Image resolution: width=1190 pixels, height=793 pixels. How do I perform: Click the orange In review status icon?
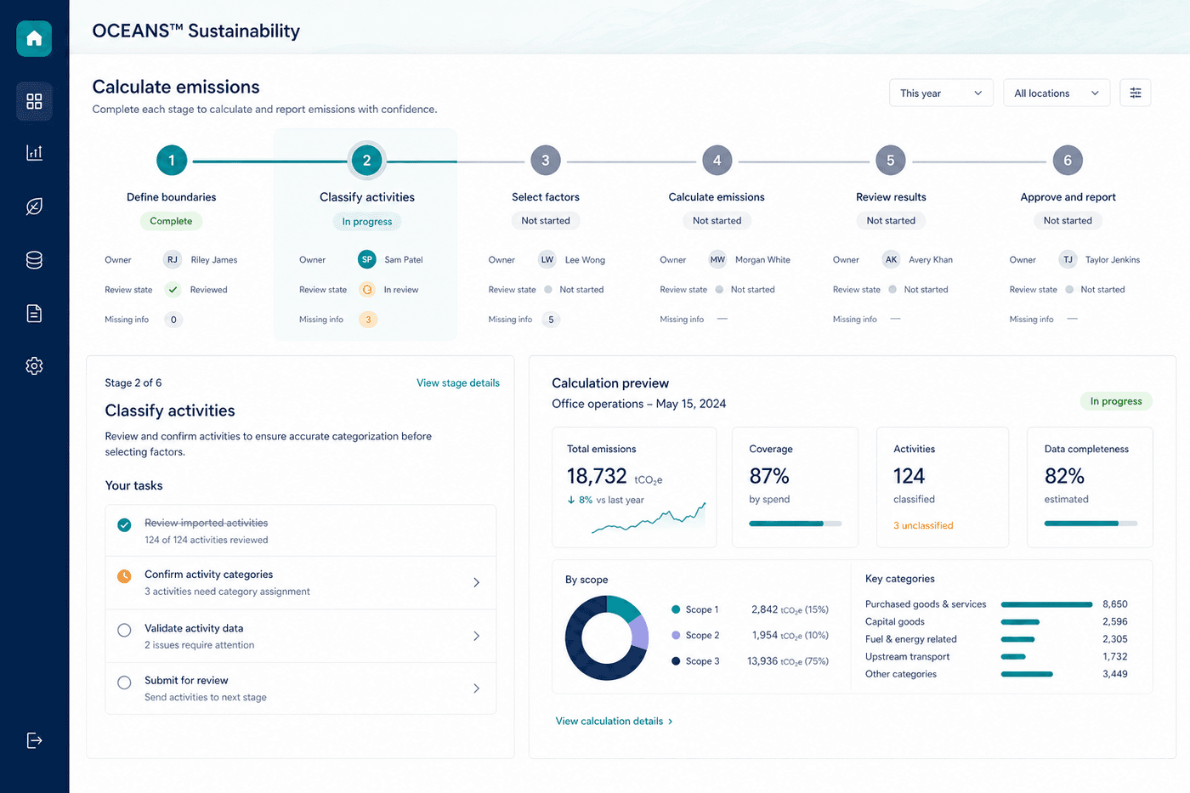pos(367,289)
